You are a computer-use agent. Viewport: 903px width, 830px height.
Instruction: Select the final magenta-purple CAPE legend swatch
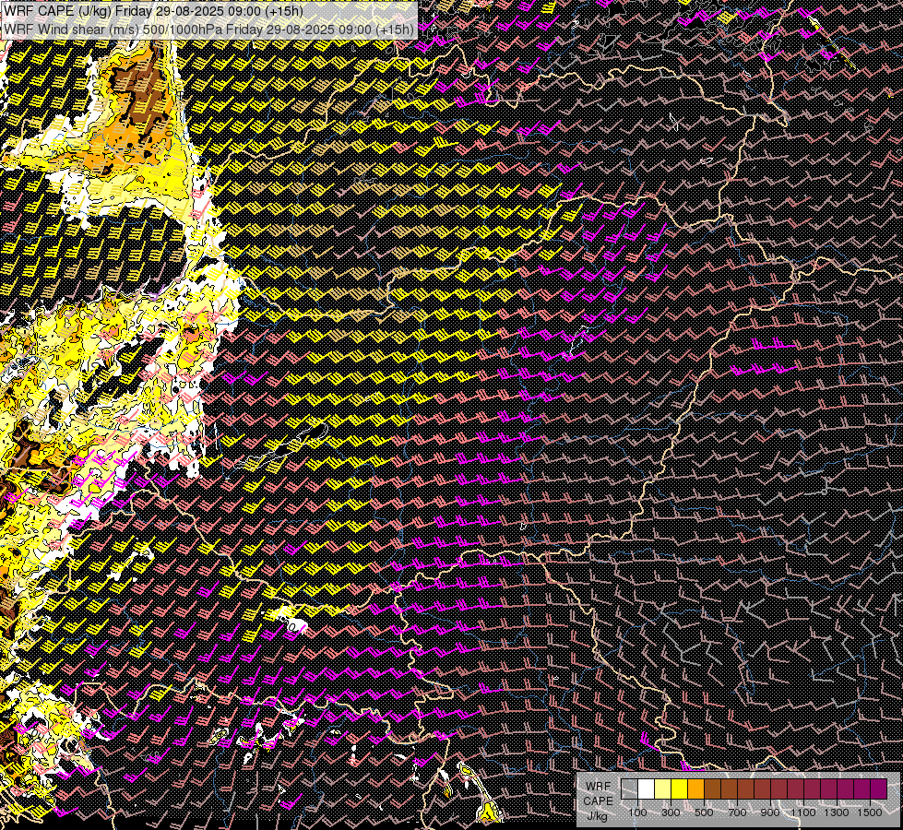(878, 789)
